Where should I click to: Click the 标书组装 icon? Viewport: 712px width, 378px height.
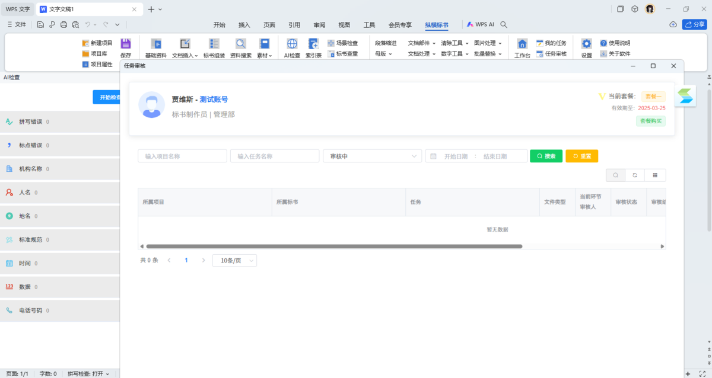click(x=214, y=44)
